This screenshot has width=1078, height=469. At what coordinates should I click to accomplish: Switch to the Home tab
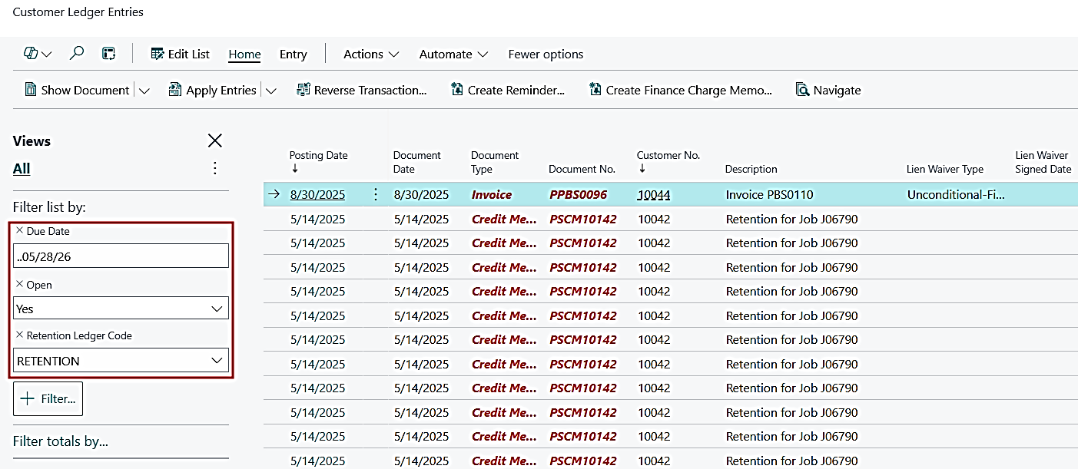click(244, 54)
